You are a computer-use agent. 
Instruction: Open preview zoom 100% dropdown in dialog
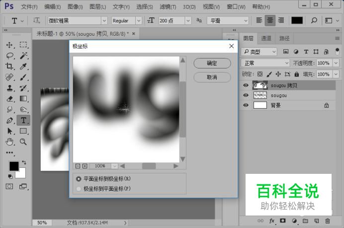click(114, 166)
